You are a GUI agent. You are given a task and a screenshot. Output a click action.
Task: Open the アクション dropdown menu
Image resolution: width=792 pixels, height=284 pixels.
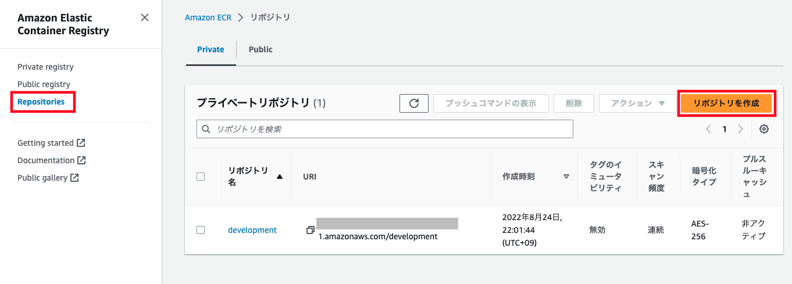pyautogui.click(x=638, y=103)
